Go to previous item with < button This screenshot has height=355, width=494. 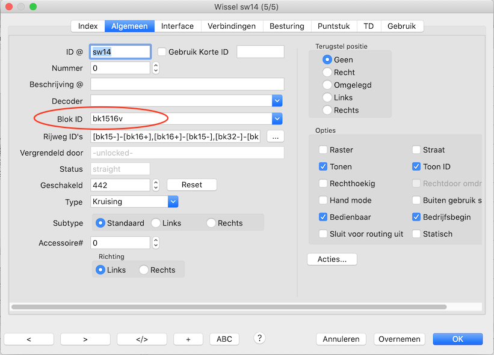[29, 339]
